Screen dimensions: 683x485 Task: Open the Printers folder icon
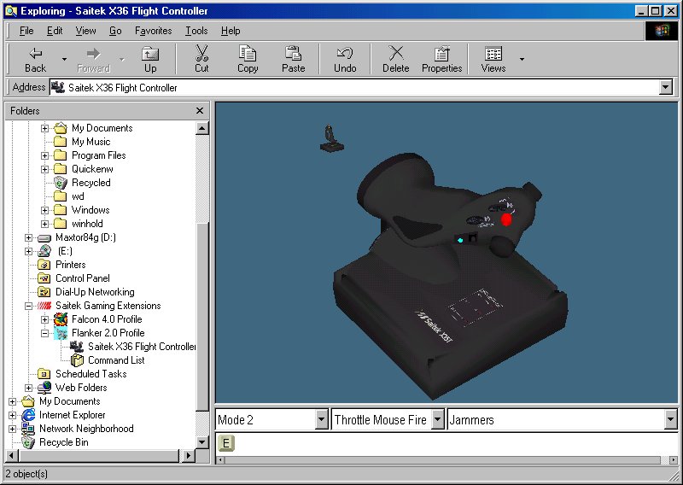[44, 265]
